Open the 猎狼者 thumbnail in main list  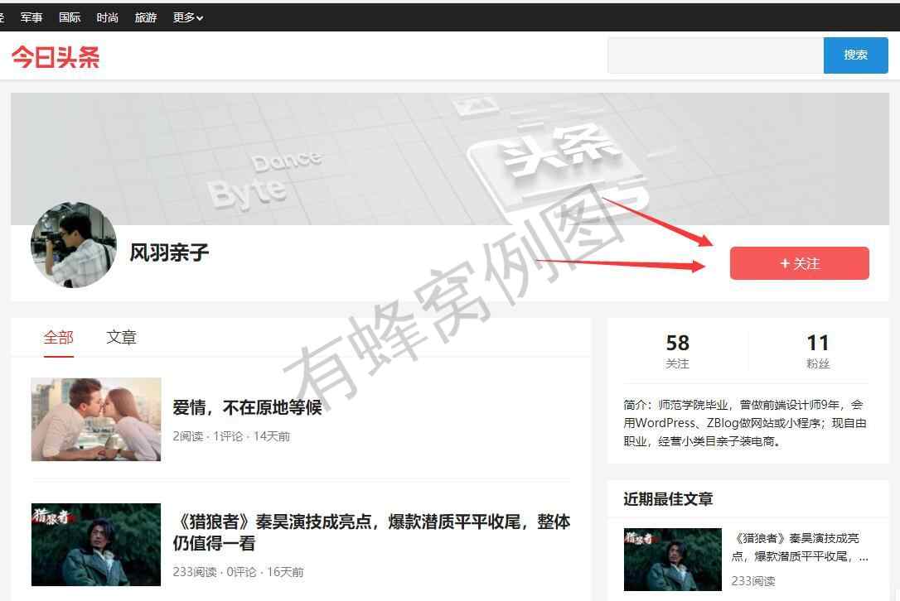tap(96, 545)
